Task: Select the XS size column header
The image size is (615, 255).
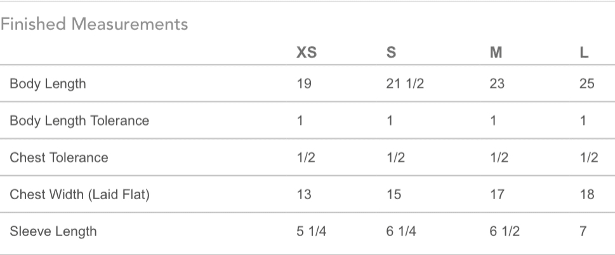Action: pyautogui.click(x=307, y=53)
